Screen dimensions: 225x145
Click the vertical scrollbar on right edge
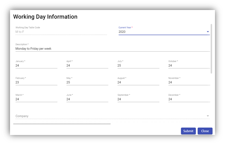click(212, 48)
